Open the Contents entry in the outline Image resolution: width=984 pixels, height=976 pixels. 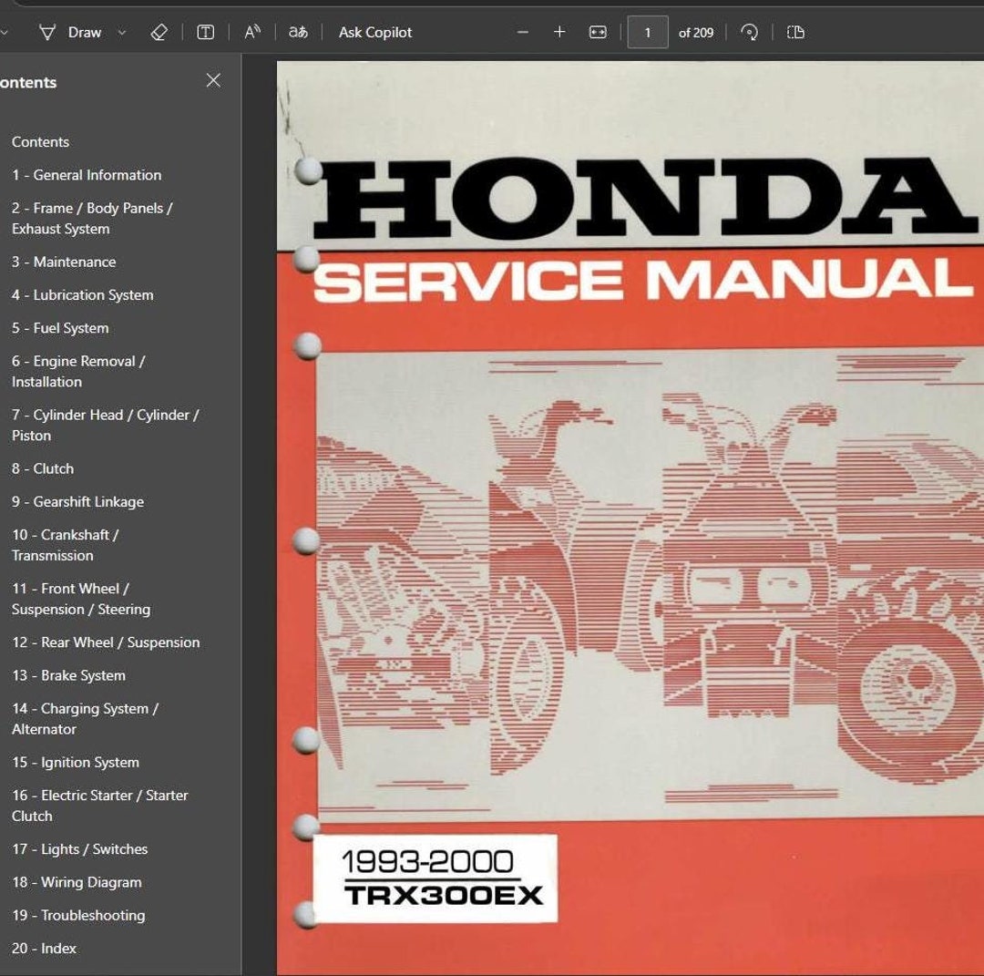(40, 142)
